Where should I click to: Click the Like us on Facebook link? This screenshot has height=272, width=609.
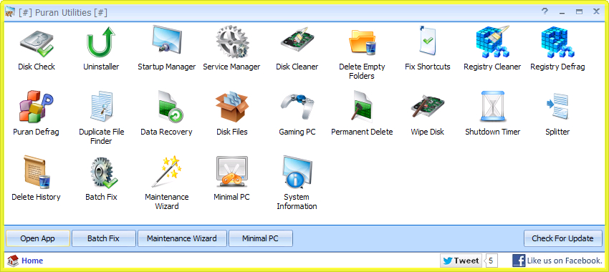[557, 261]
